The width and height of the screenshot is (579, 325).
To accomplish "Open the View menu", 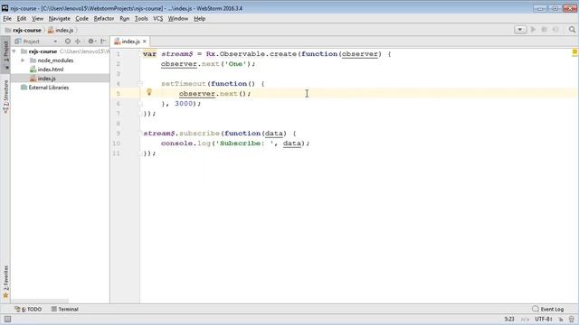I will click(37, 18).
